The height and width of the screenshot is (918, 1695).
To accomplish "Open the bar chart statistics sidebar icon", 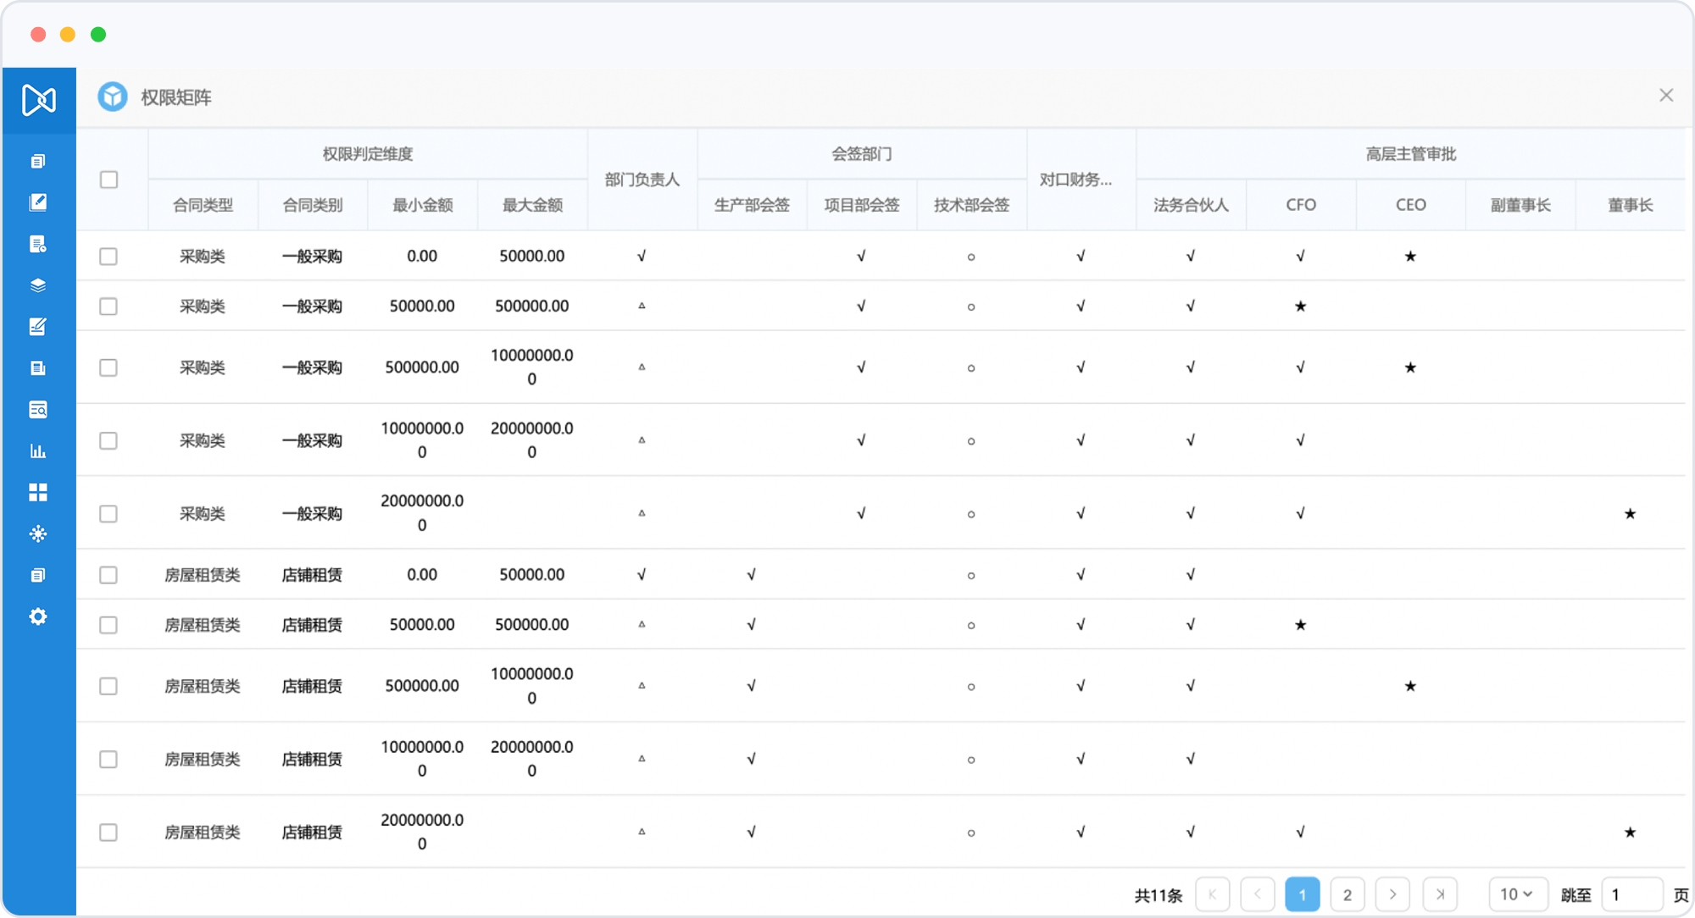I will coord(38,451).
